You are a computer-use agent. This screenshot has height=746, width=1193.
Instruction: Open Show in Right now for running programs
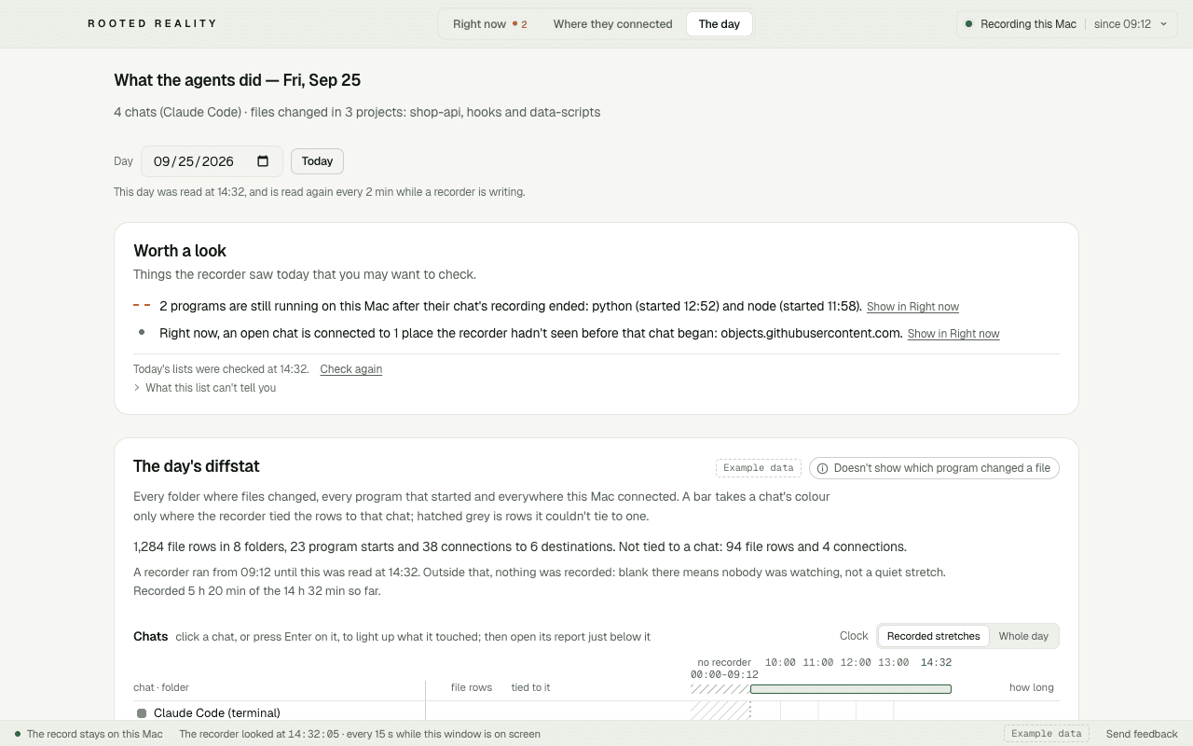(x=912, y=307)
